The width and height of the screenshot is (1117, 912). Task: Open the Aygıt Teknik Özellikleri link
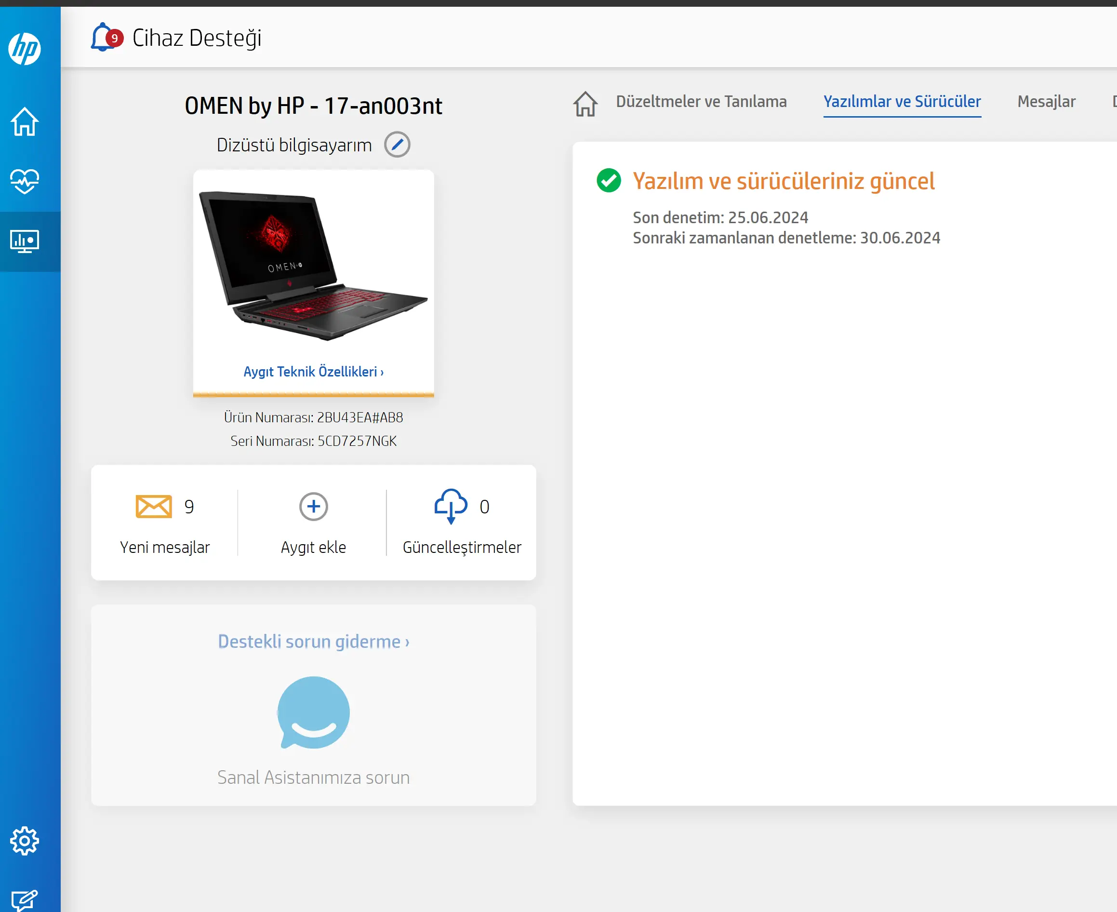tap(314, 372)
